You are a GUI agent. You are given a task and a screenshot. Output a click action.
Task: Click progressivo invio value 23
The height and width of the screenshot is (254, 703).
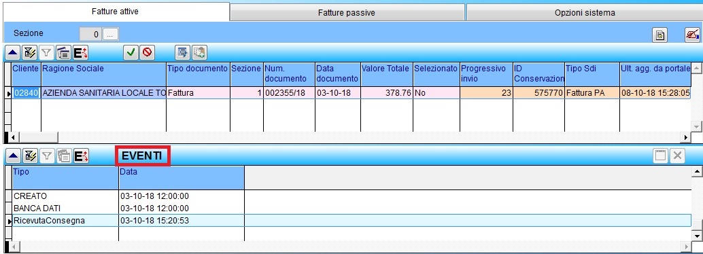coord(486,93)
